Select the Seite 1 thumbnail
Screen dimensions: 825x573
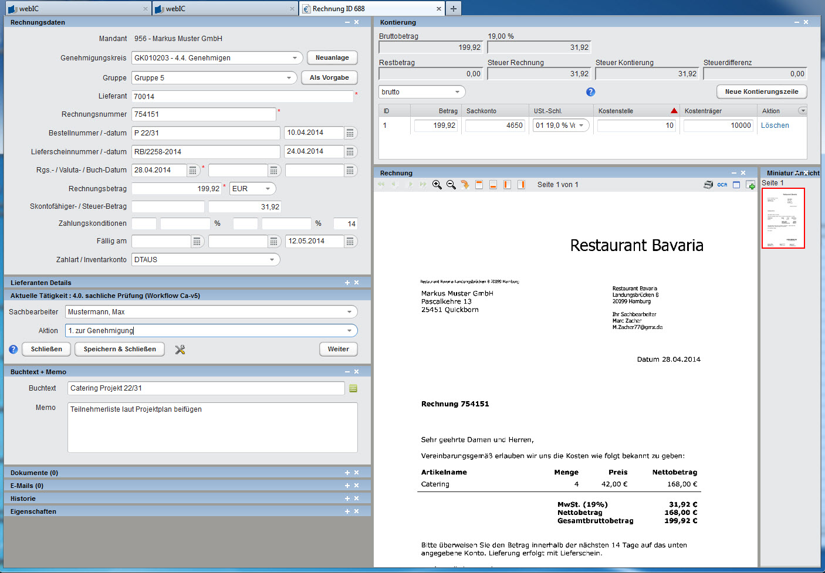point(783,218)
